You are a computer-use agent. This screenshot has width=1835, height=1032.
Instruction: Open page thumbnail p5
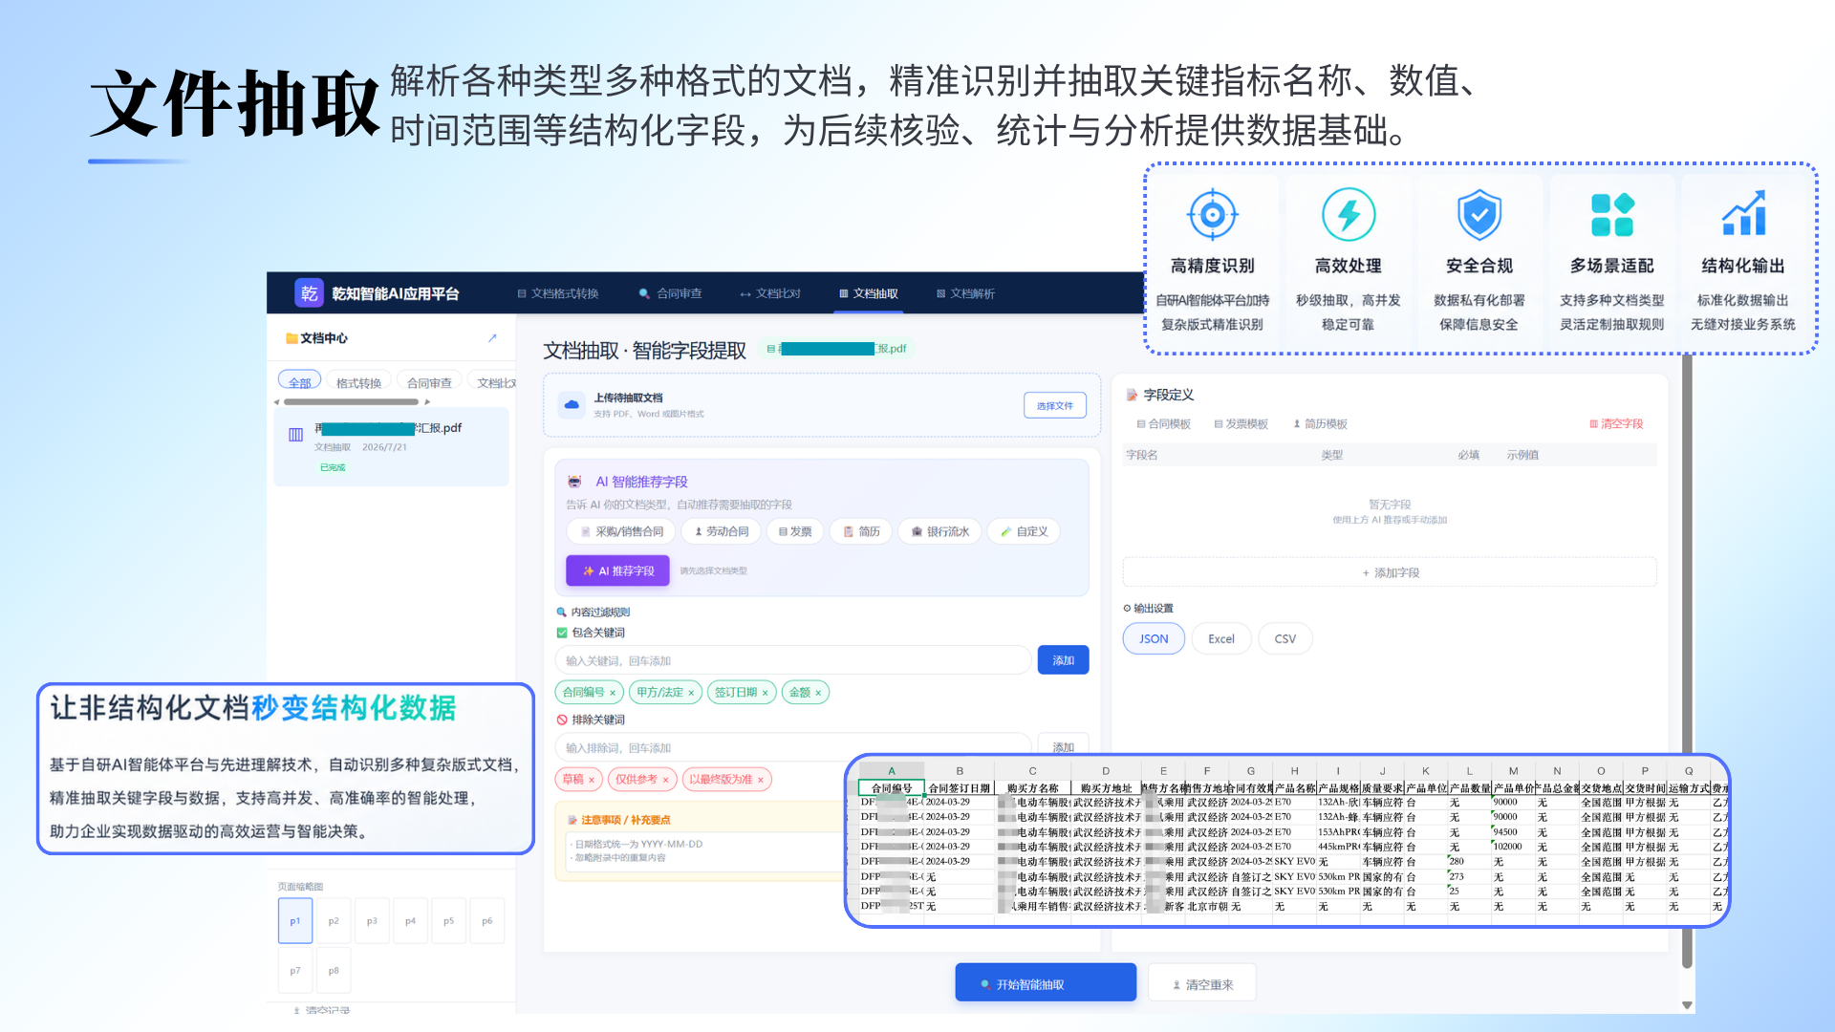448,921
